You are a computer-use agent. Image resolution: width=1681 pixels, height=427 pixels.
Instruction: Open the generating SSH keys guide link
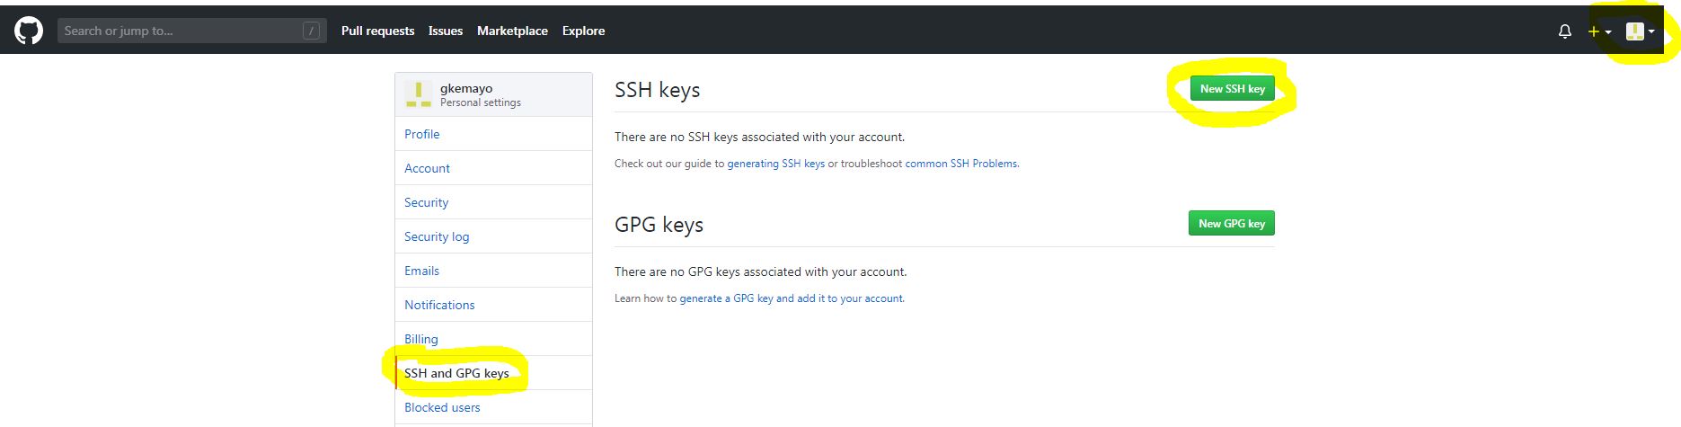point(775,164)
